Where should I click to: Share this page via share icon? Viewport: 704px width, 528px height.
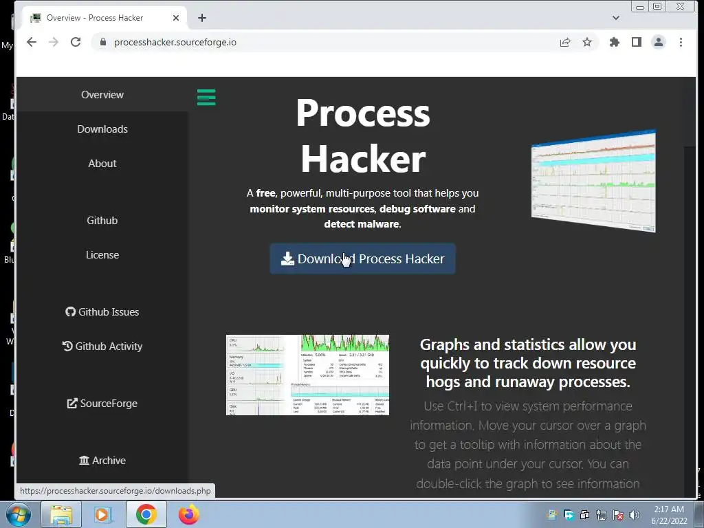(565, 42)
